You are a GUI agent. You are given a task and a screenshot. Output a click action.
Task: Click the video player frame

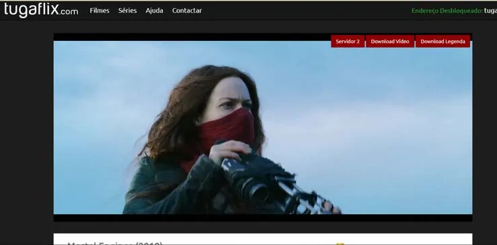263,128
